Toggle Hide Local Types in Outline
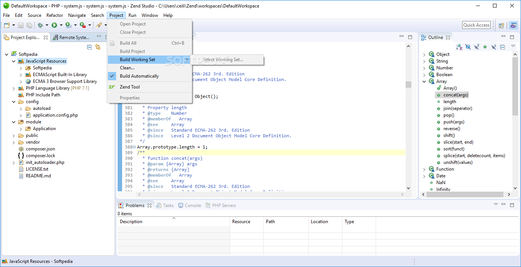The width and height of the screenshot is (521, 267). coord(494,47)
